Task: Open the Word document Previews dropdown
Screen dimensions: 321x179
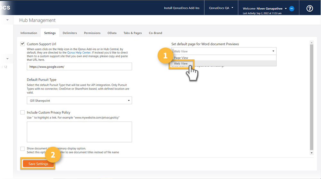Action: tap(224, 51)
